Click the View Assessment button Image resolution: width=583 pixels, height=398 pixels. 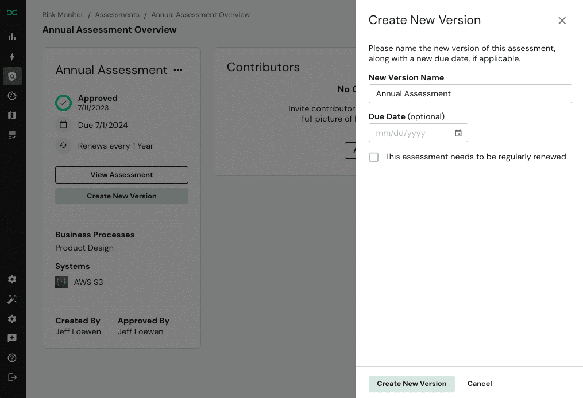tap(122, 175)
